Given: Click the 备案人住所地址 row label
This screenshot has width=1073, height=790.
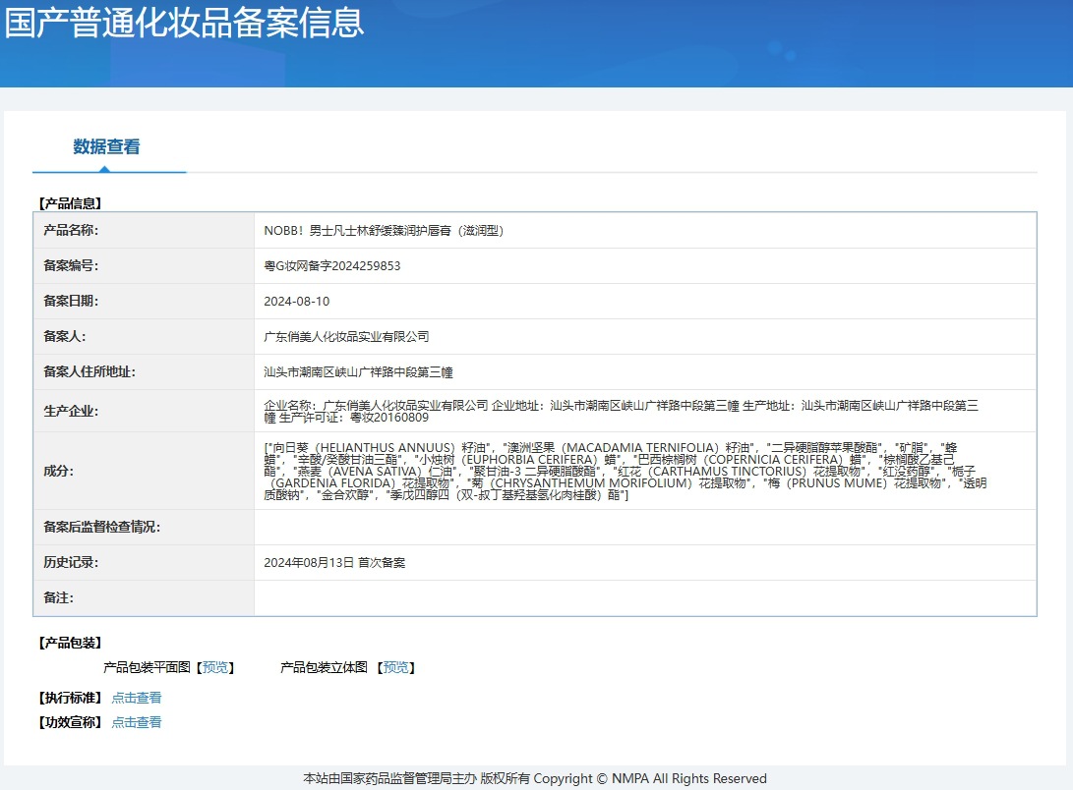Looking at the screenshot, I should 89,371.
